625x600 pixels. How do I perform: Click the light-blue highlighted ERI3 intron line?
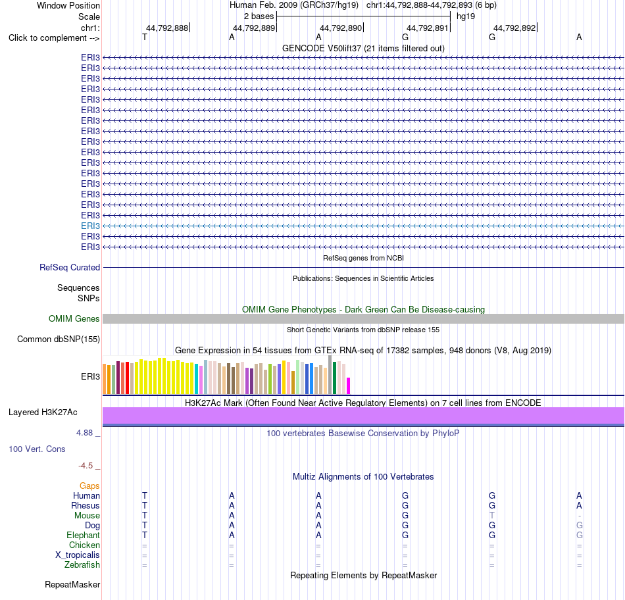coord(363,226)
